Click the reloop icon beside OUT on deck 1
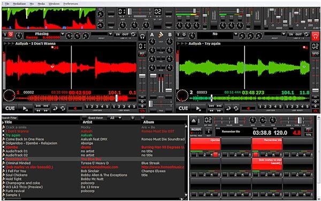The image size is (321, 201). click(x=133, y=34)
